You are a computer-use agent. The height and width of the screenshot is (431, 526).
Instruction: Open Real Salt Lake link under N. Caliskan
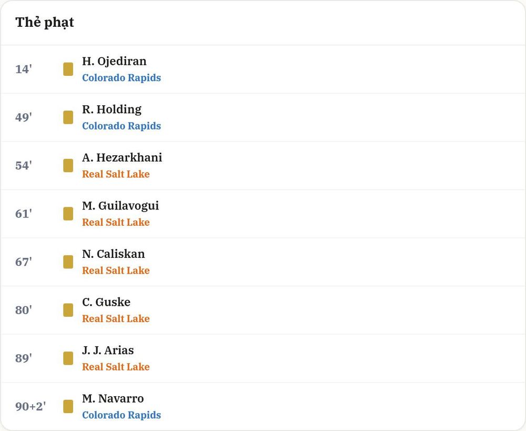116,270
